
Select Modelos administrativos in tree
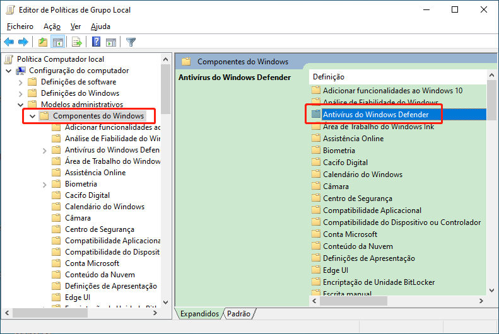click(82, 104)
